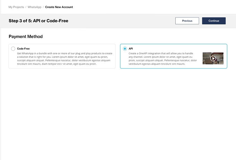Image resolution: width=236 pixels, height=160 pixels.
Task: Click slash separator after My Projects
Action: coord(26,7)
